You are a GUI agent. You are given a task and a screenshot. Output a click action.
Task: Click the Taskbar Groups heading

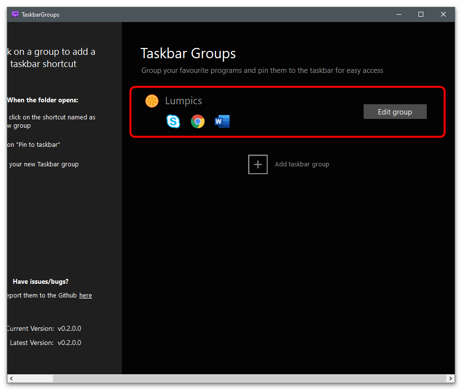point(188,54)
